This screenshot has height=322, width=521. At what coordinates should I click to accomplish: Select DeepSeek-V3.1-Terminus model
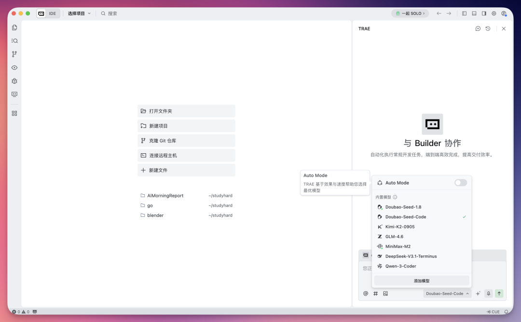[x=422, y=256]
